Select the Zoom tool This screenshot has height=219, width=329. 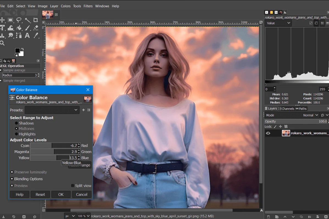point(2,43)
